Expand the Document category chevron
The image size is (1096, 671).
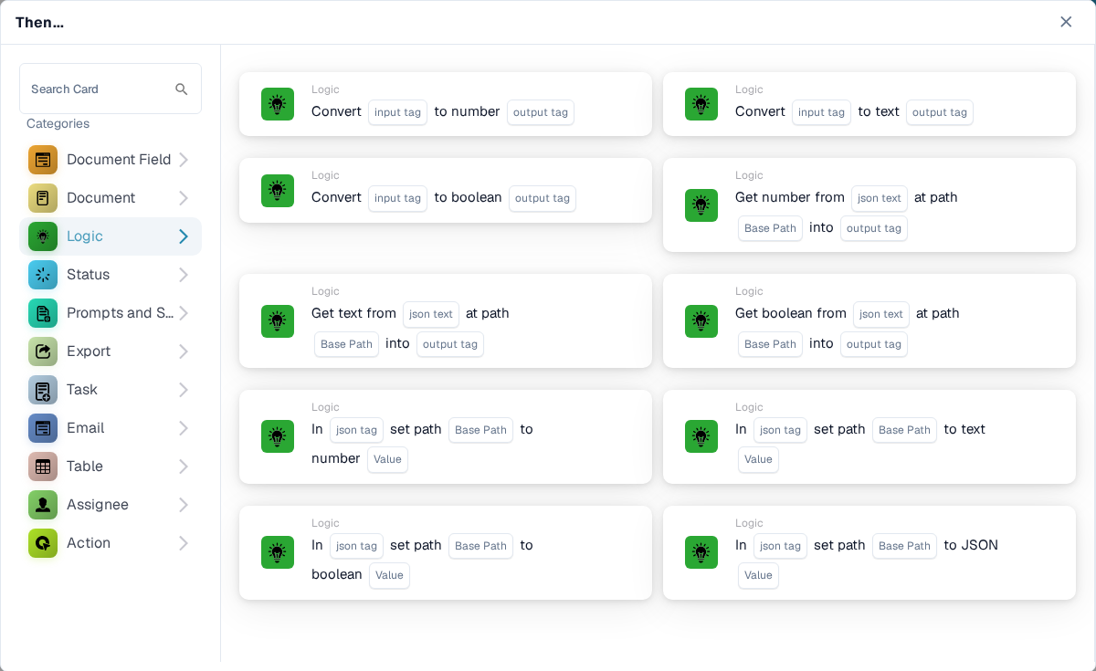point(183,198)
